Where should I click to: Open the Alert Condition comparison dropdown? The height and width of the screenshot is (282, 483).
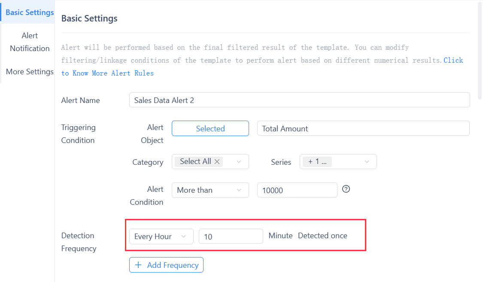click(210, 190)
